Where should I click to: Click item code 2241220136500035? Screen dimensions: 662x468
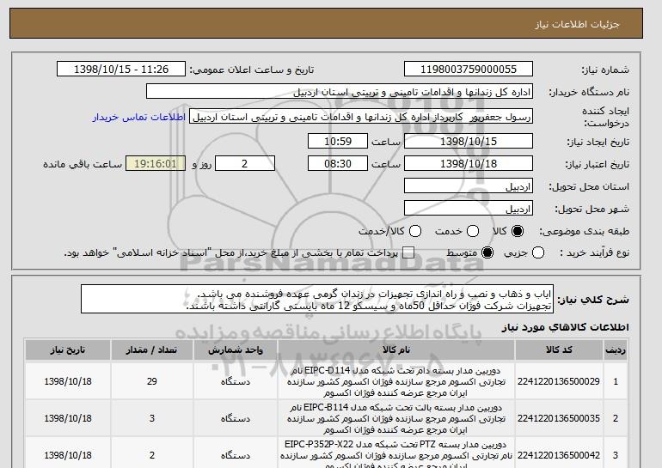click(559, 418)
